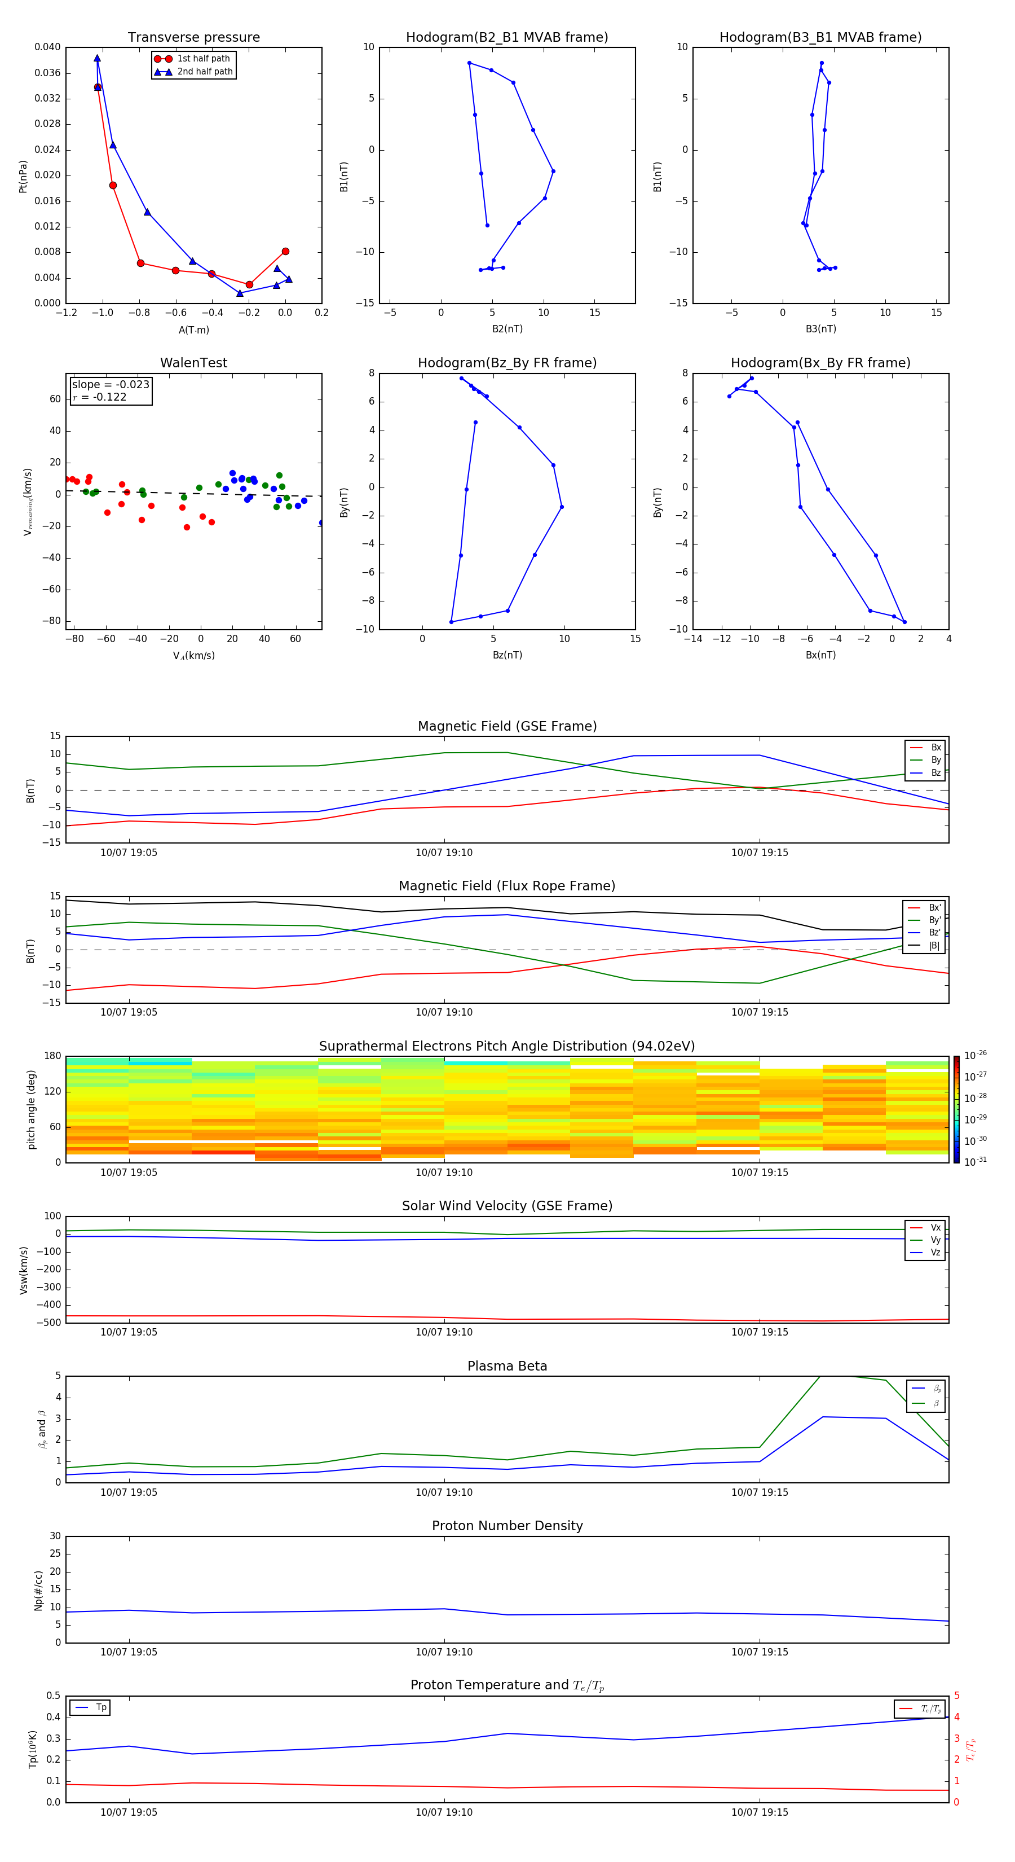This screenshot has height=1862, width=1015.
Task: Select the "r = -0.122" annotation
Action: click(x=99, y=397)
